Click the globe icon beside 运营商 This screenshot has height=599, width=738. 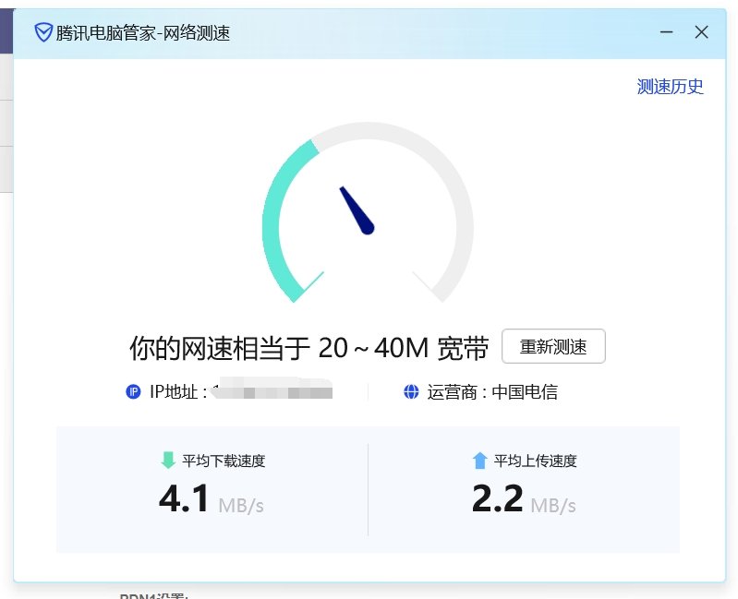tap(411, 392)
